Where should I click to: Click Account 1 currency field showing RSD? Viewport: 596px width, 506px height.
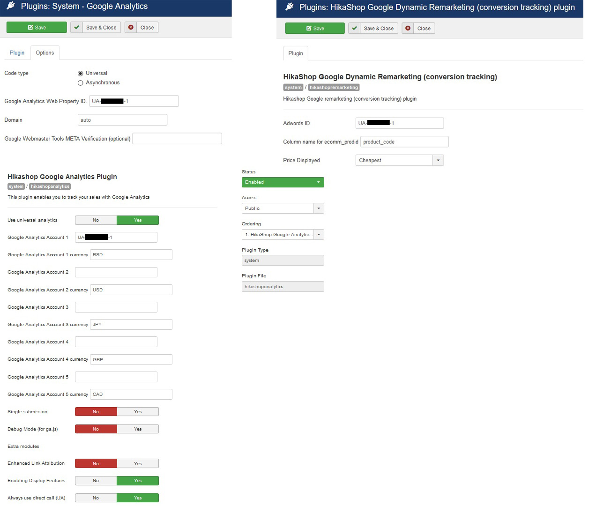[x=131, y=255]
